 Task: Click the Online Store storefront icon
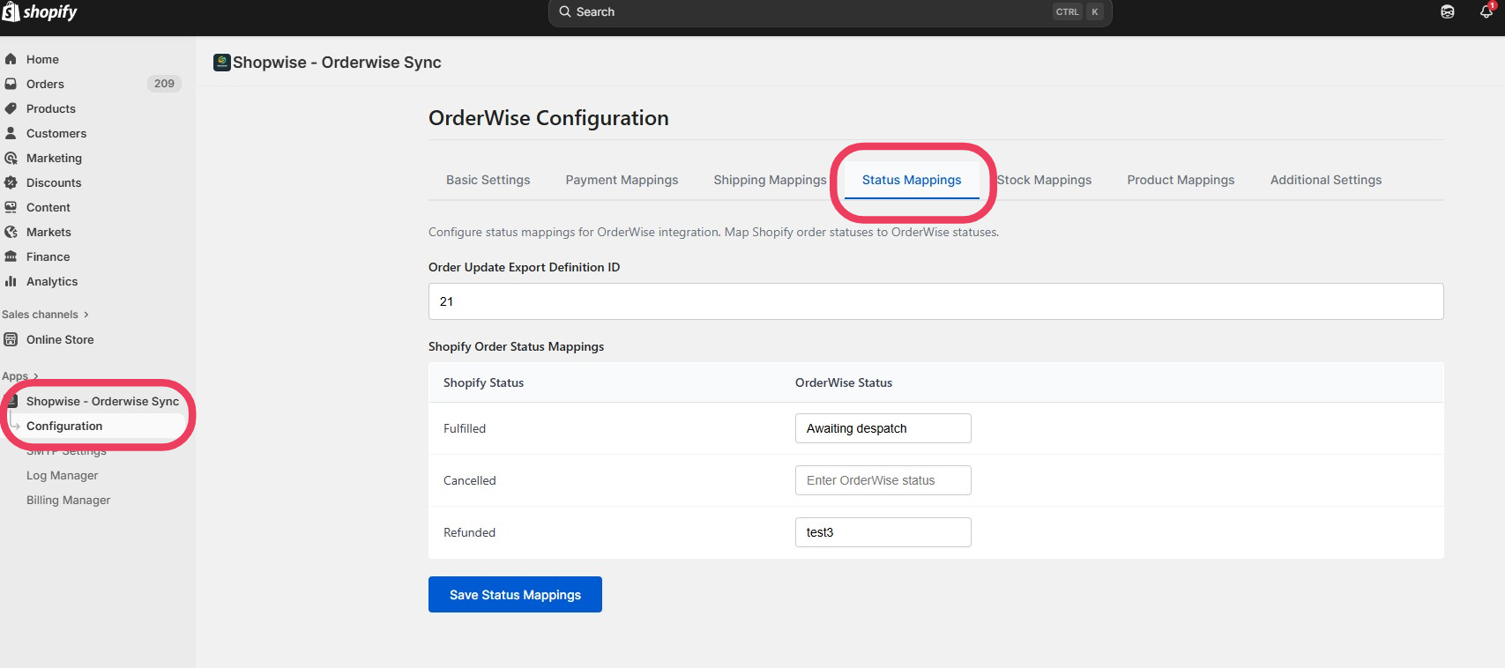tap(11, 339)
